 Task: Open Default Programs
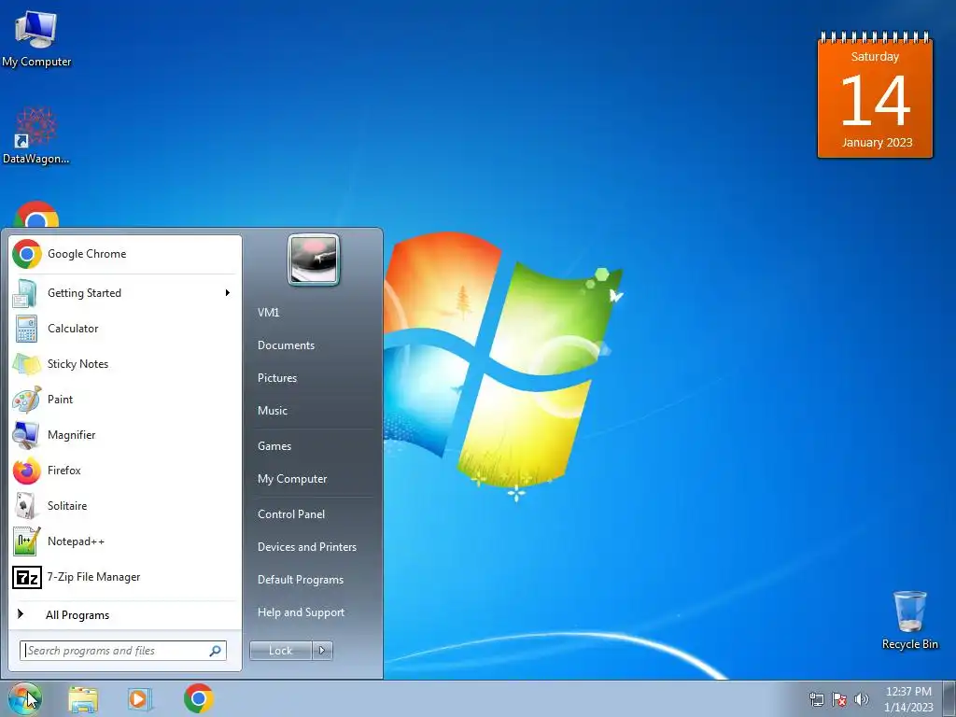click(301, 580)
